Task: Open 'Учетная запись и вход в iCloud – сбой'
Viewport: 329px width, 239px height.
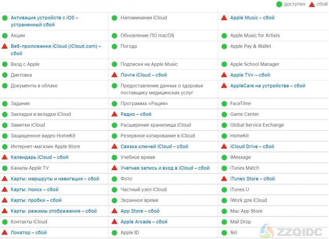Action: click(x=165, y=168)
